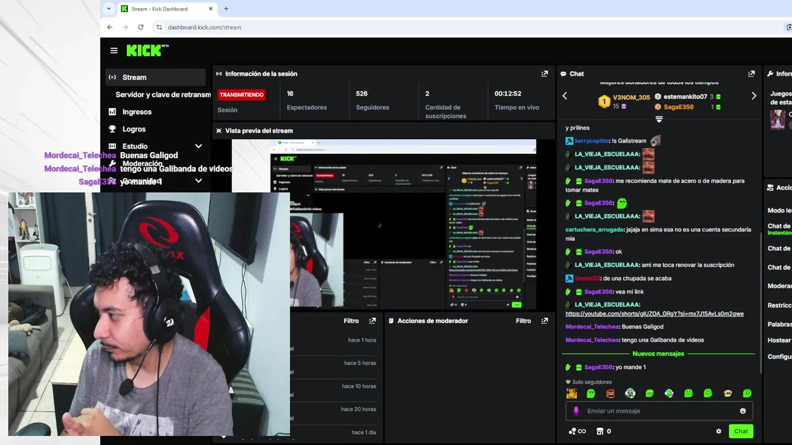Open the shop icon showing 0

pyautogui.click(x=603, y=431)
